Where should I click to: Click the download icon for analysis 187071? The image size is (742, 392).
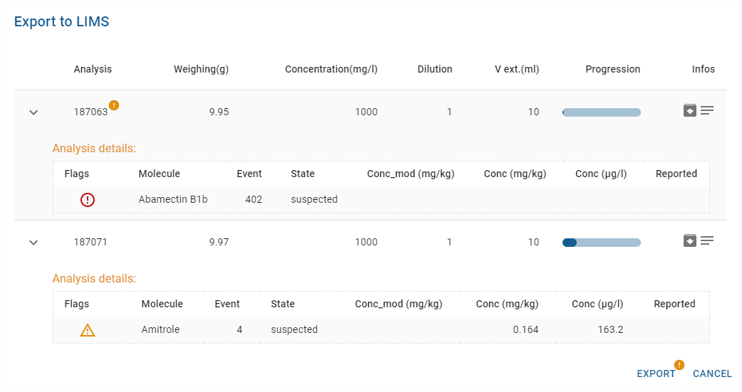tap(689, 240)
